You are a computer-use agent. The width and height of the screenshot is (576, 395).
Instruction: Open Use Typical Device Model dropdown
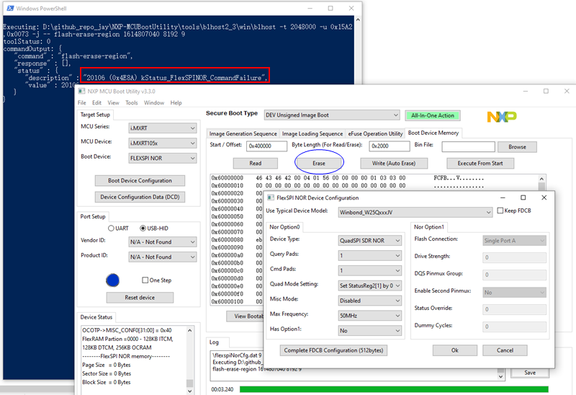[x=415, y=212]
